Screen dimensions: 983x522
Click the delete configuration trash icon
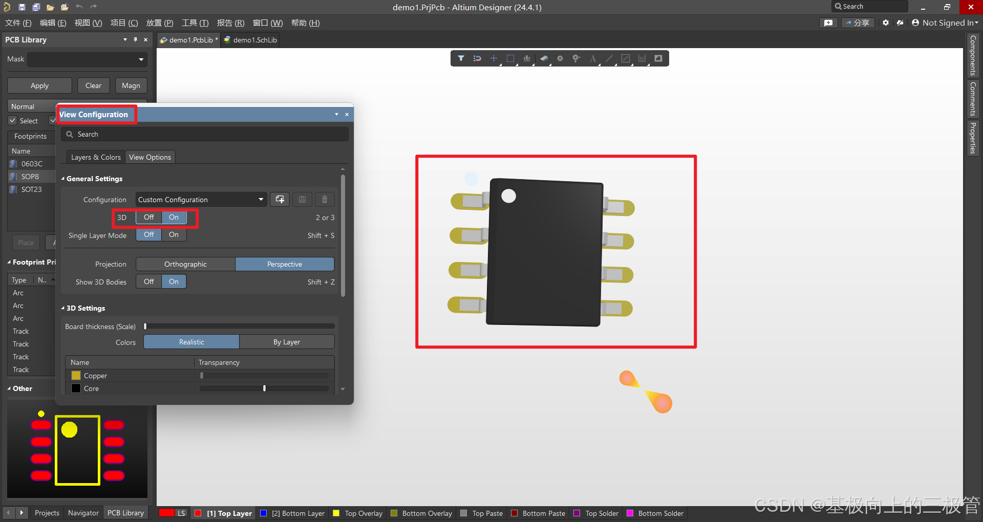click(325, 199)
